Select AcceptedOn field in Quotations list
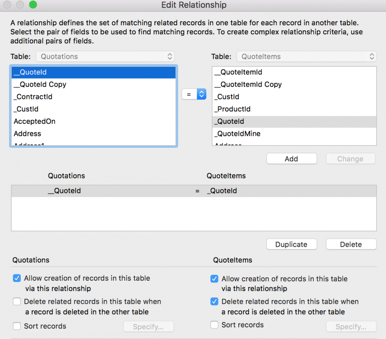Viewport: 386px width, 339px height. click(x=94, y=121)
